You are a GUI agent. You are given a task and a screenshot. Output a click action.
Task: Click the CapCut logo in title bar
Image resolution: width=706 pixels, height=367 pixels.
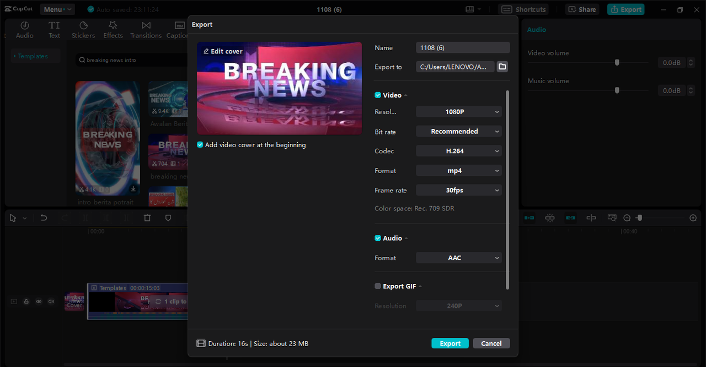coord(19,9)
